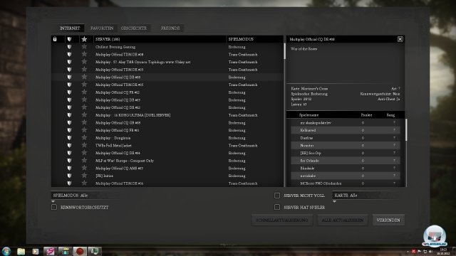Open the Windows Start menu orb
Image resolution: width=456 pixels, height=256 pixels.
6,251
